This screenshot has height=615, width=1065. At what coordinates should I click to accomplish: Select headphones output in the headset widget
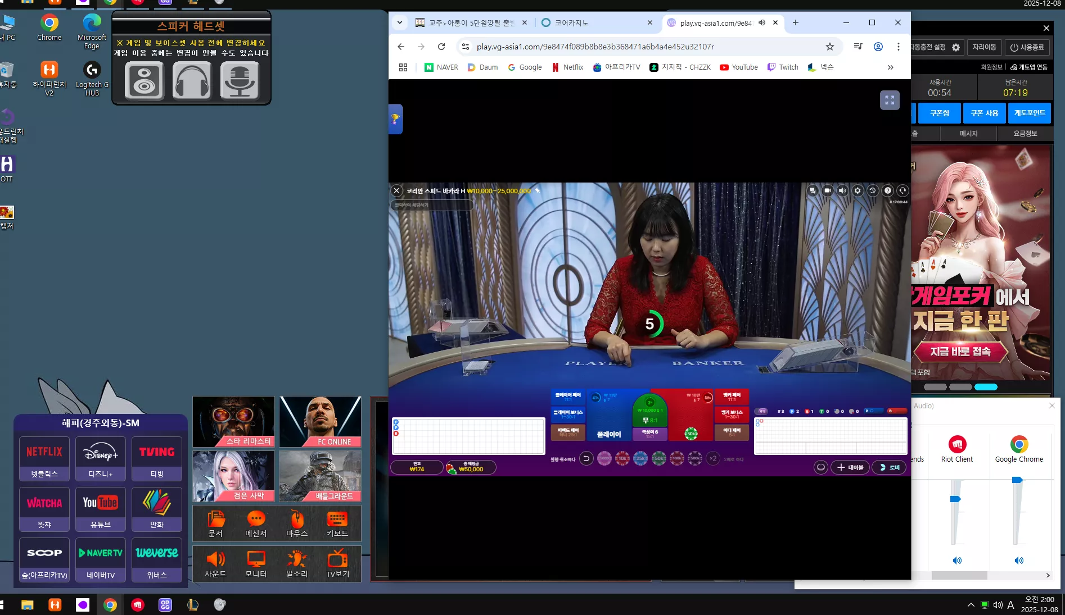click(x=192, y=80)
